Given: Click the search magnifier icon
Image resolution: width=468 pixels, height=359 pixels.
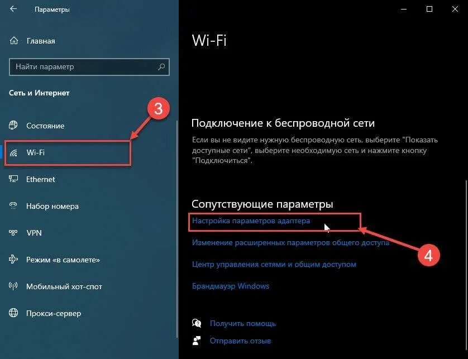Looking at the screenshot, I should coord(161,66).
